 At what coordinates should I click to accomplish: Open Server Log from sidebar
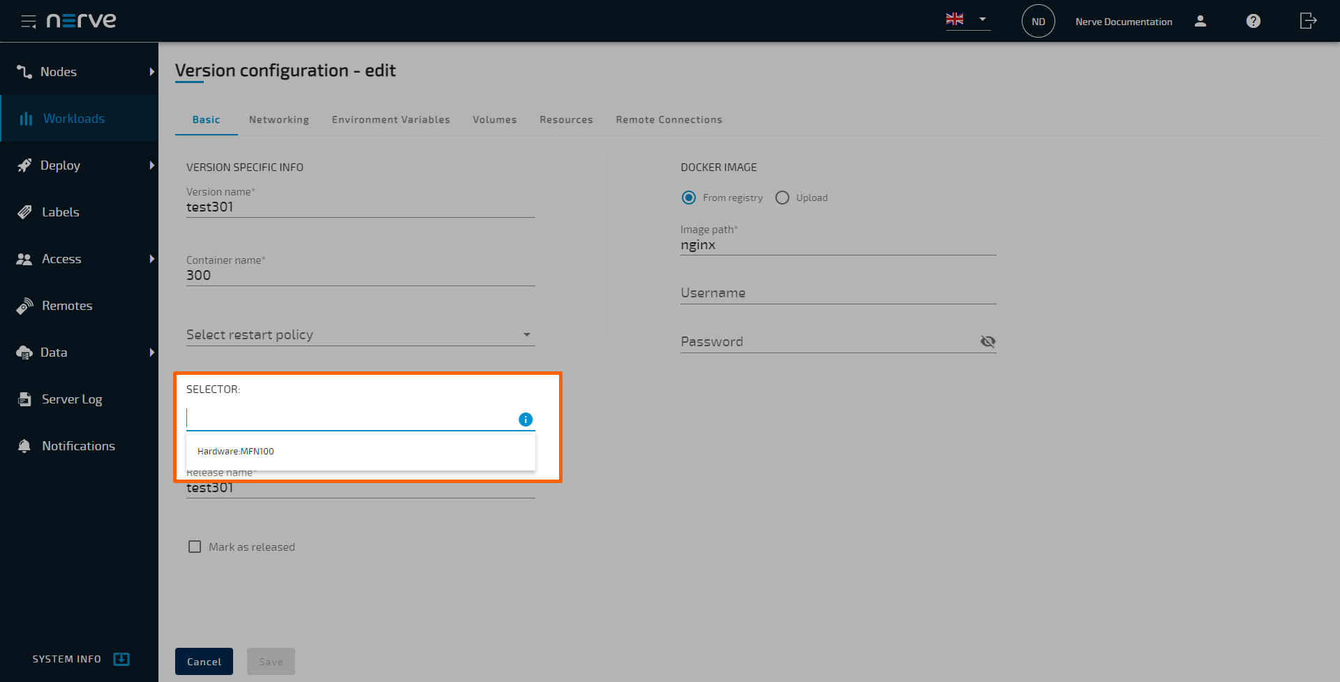click(71, 399)
